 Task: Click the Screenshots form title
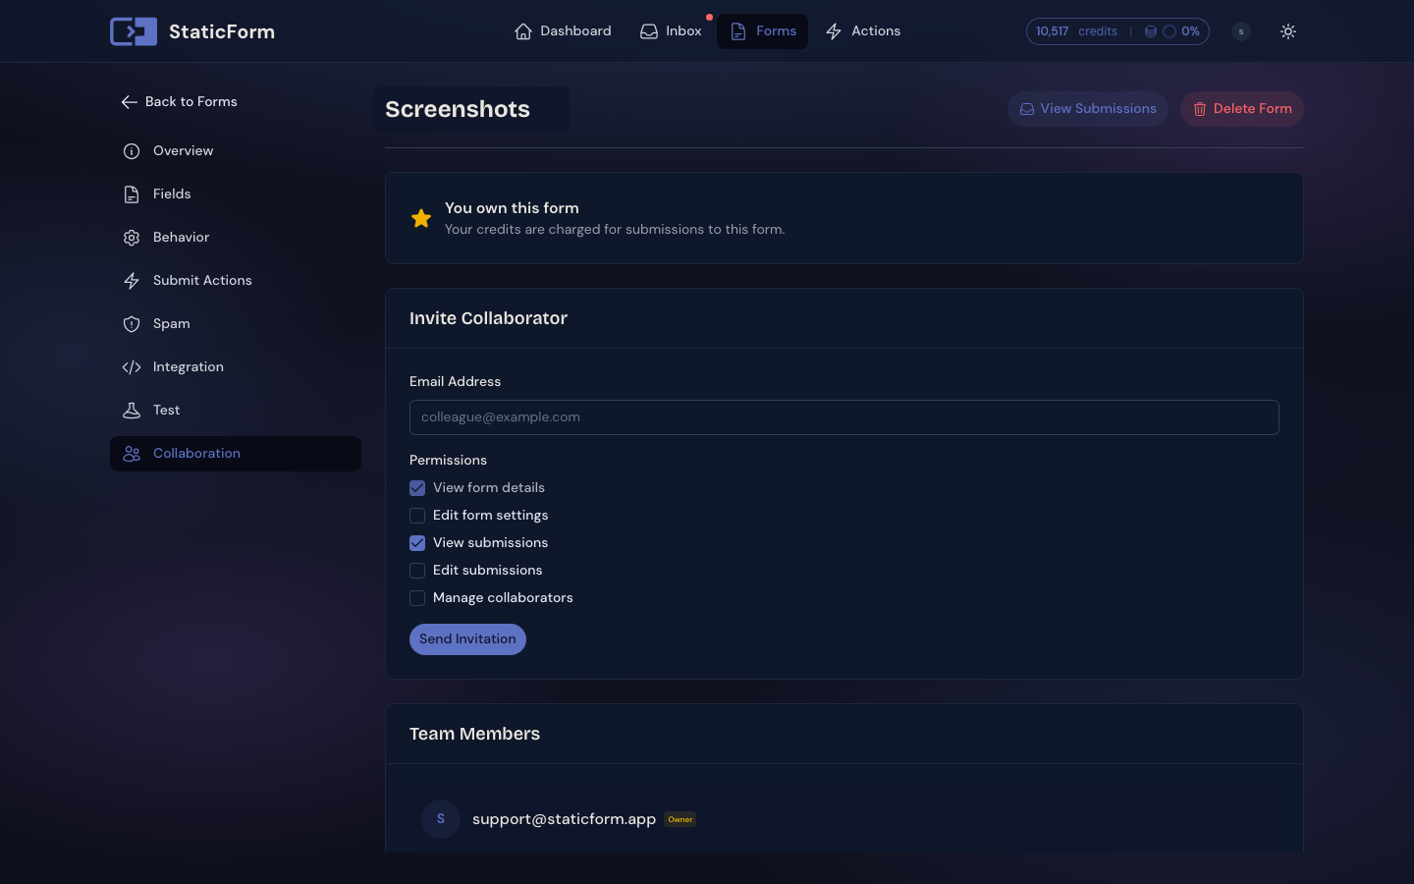click(x=458, y=109)
